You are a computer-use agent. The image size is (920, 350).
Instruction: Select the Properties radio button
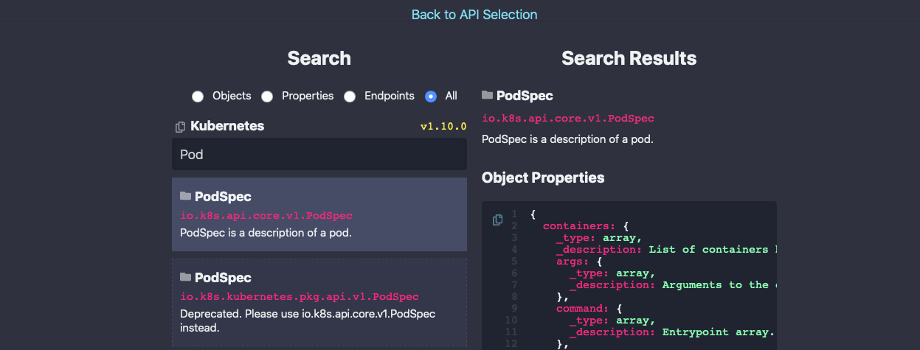[267, 97]
